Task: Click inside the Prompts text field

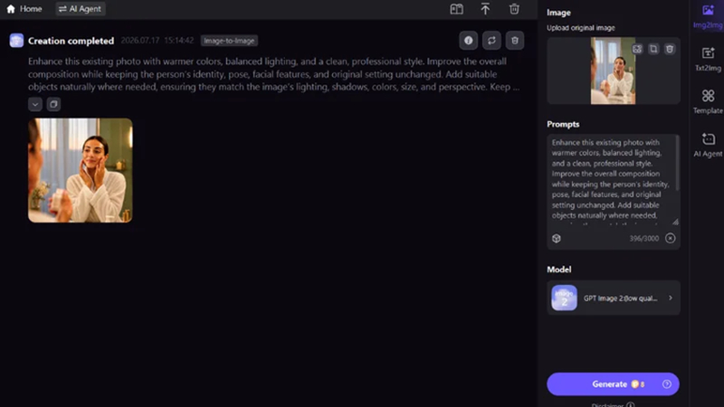Action: (613, 180)
